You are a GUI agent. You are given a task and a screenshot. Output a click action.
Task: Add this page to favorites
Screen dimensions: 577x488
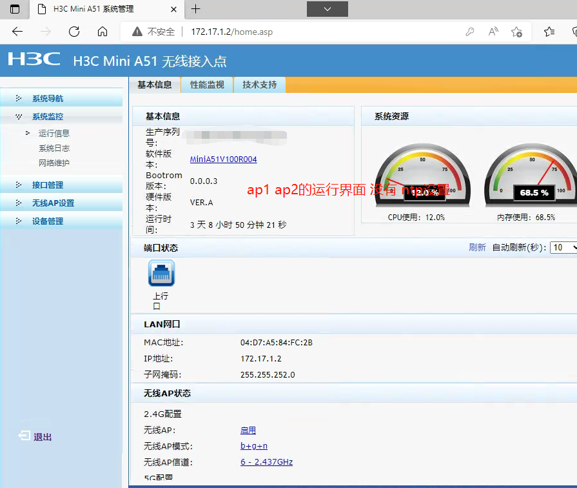coord(516,32)
